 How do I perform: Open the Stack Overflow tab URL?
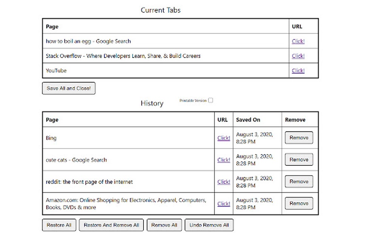pyautogui.click(x=298, y=56)
